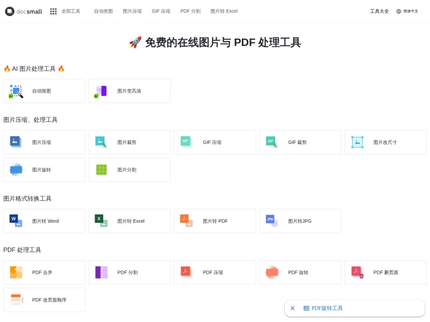Go to 图片转 Excel in top navigation
This screenshot has width=430, height=322.
point(224,11)
